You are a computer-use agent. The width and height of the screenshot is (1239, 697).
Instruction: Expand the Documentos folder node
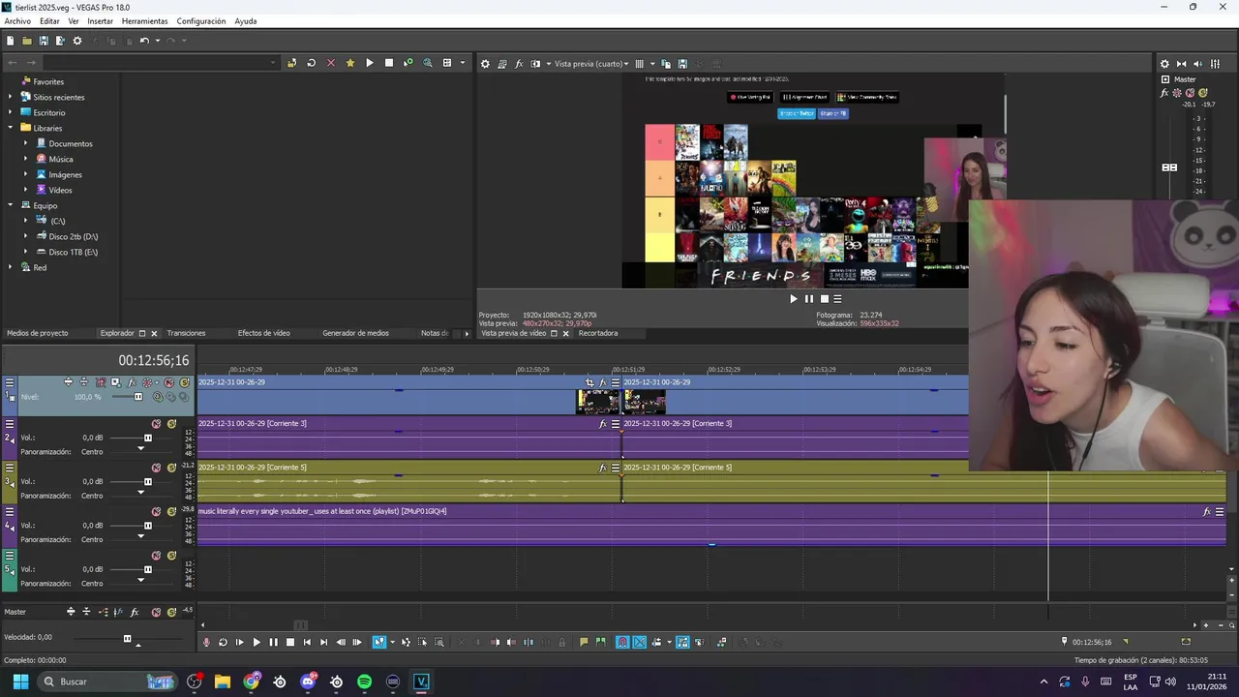(26, 143)
